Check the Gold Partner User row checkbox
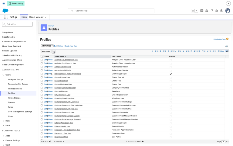Image resolution: width=233 pixels, height=146 pixels. [42, 137]
